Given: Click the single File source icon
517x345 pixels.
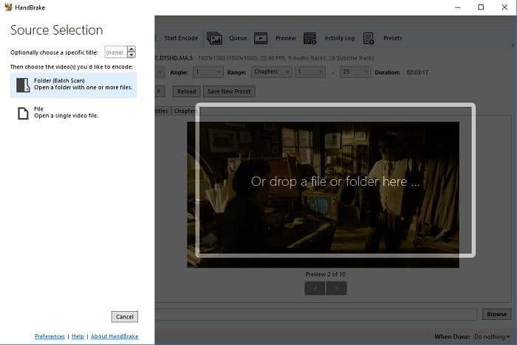Looking at the screenshot, I should [x=23, y=112].
